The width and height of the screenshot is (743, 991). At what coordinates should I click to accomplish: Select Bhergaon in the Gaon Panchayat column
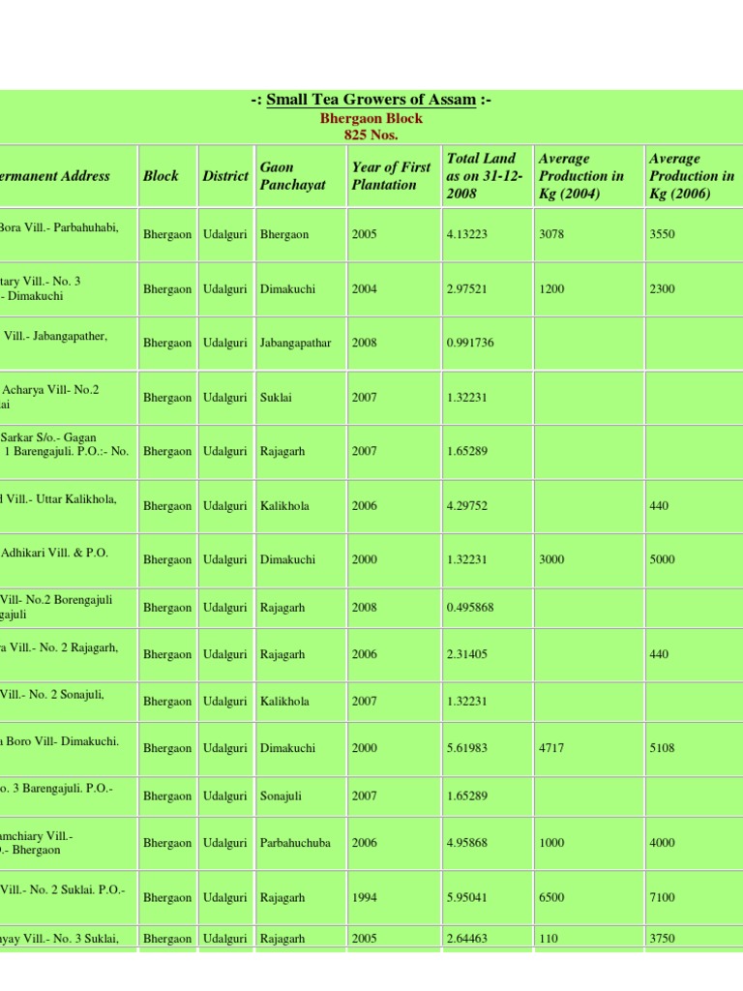click(x=284, y=234)
